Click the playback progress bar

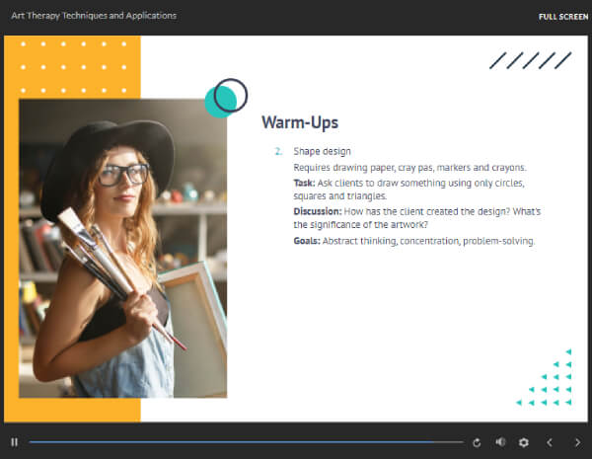point(245,442)
